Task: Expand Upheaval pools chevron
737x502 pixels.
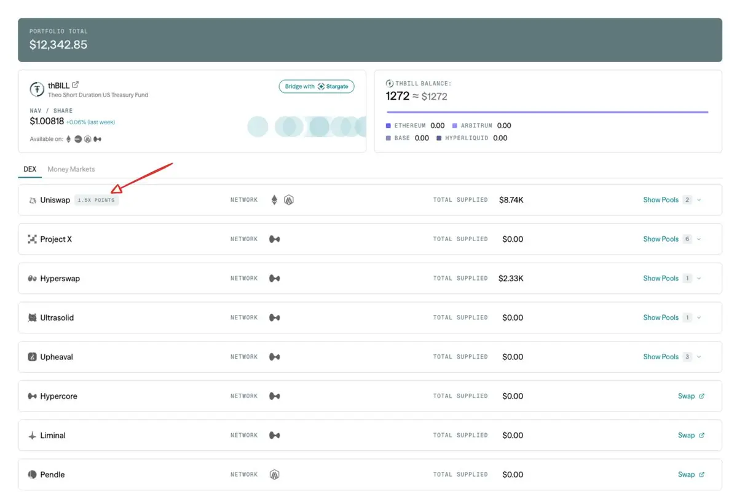Action: tap(699, 357)
